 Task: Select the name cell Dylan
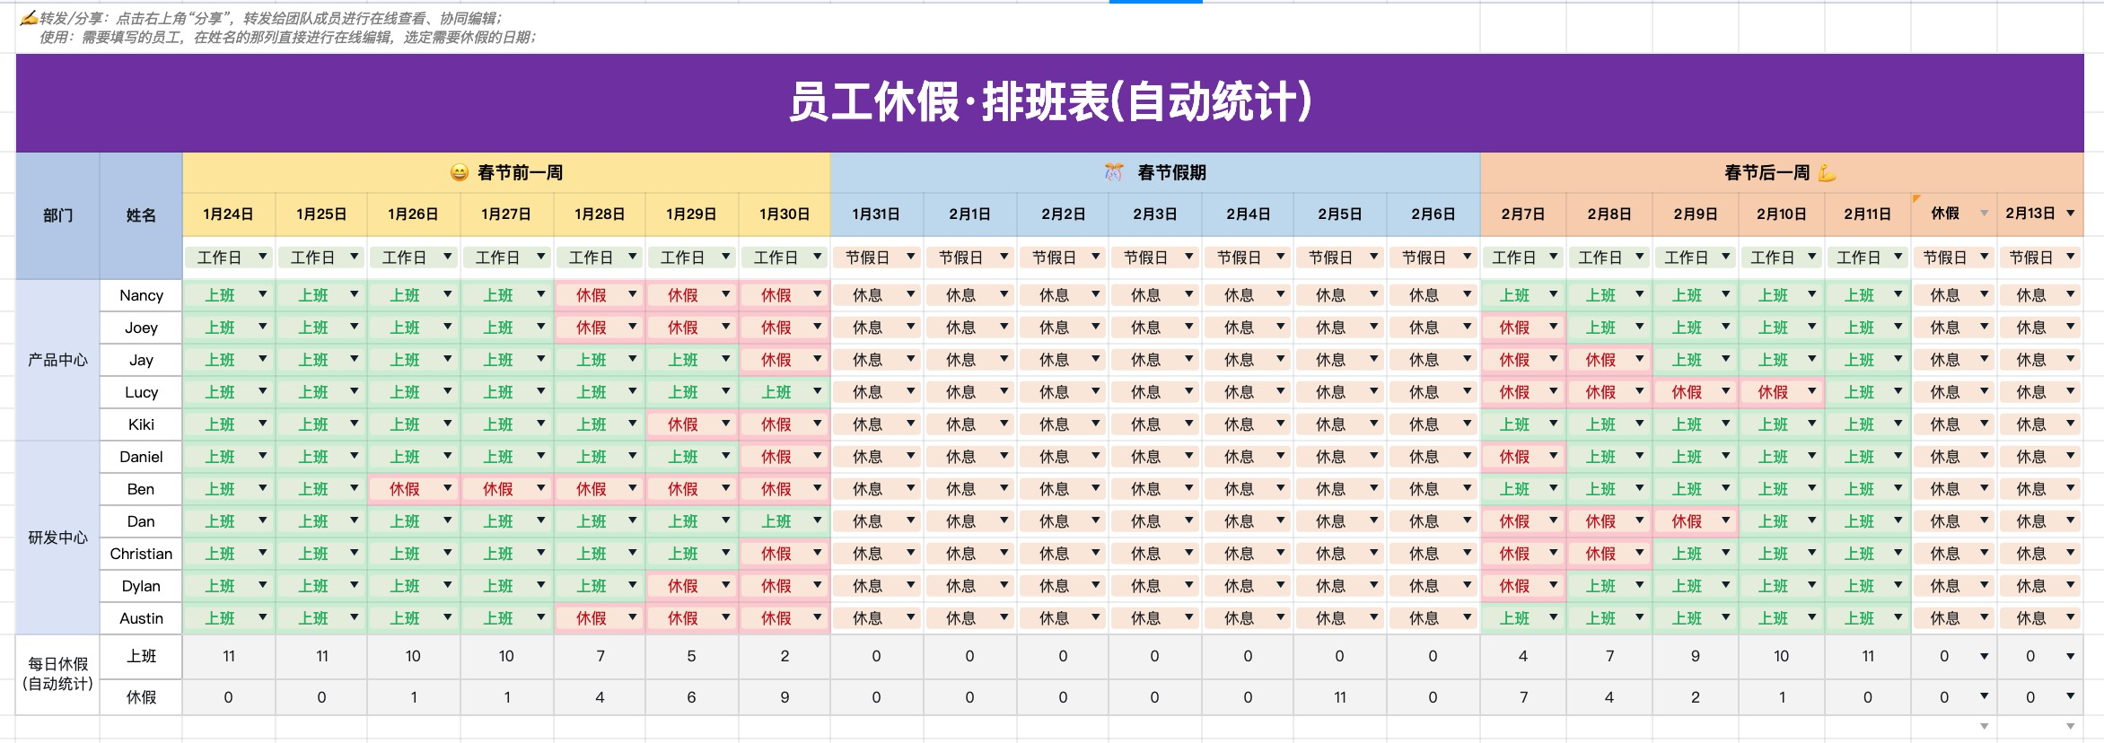(x=141, y=586)
